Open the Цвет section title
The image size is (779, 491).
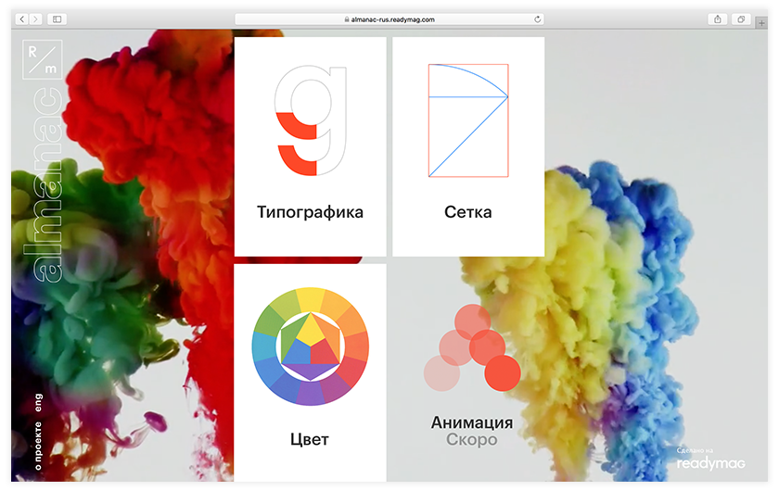pos(310,439)
